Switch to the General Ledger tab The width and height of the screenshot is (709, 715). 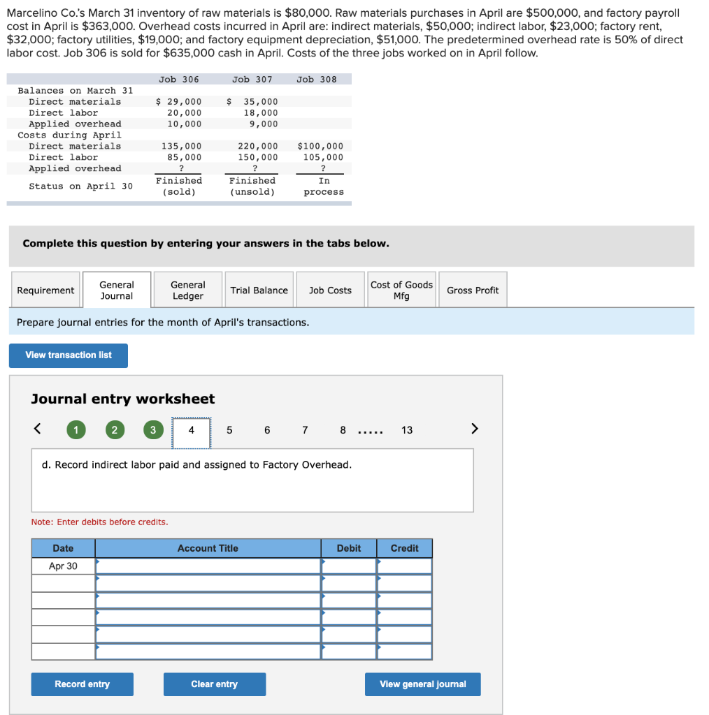[188, 290]
